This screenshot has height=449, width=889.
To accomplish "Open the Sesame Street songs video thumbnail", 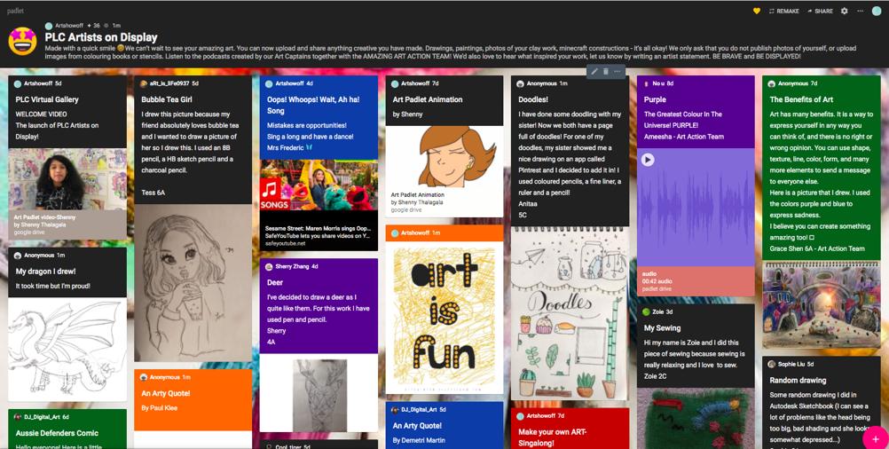I will [x=319, y=185].
